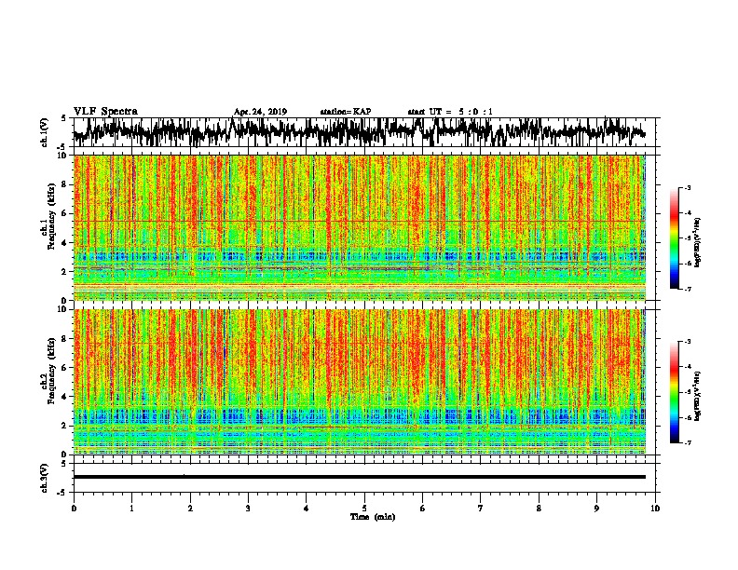Viewport: 738px width, 570px height.
Task: Click the ch.2 spectrogram "8" kHz tick label
Action: click(x=65, y=338)
